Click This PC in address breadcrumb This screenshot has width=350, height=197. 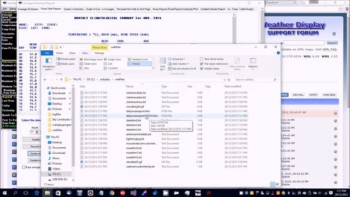(x=77, y=79)
